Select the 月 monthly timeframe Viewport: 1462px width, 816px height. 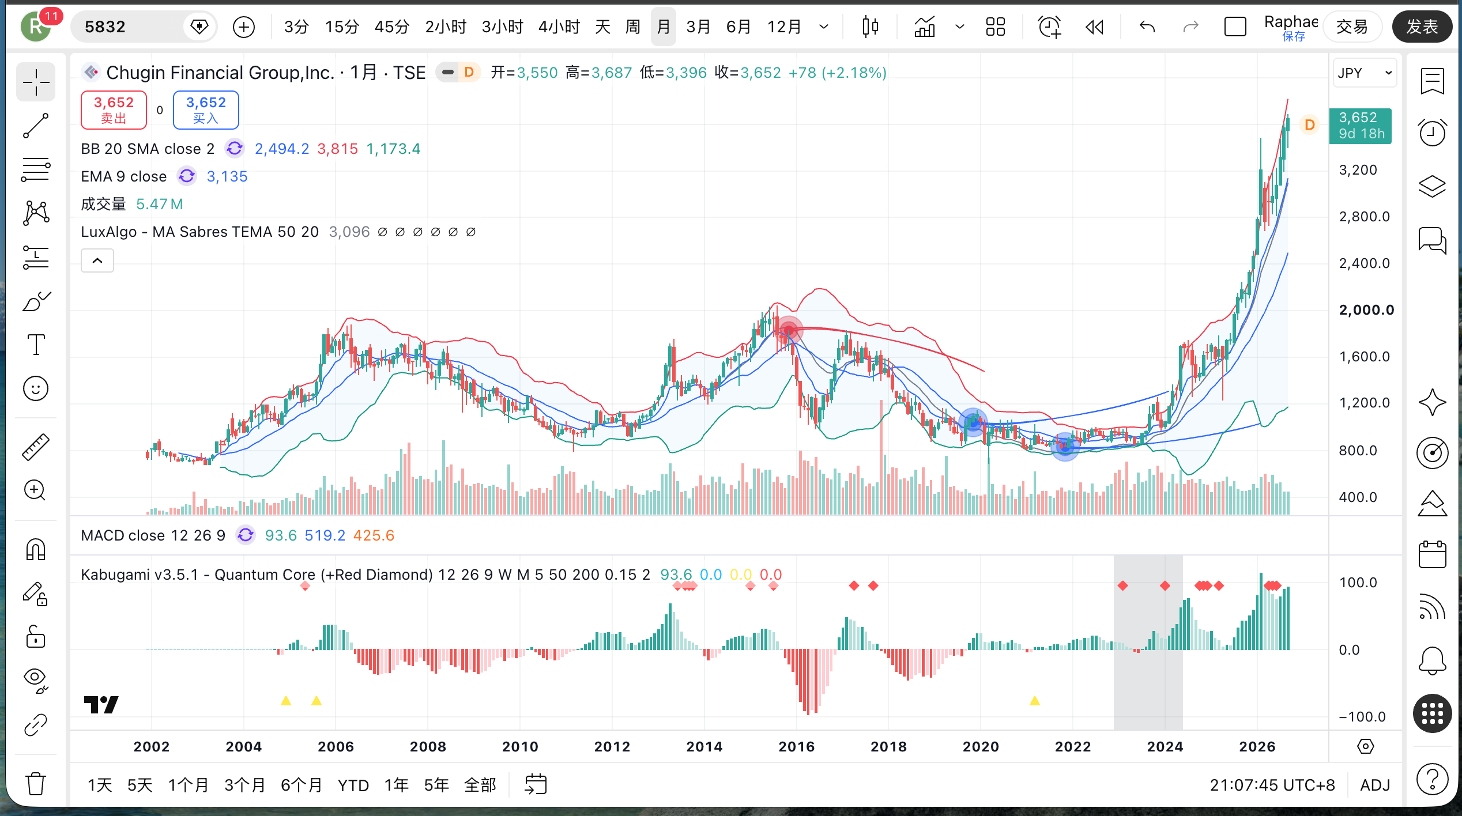664,27
